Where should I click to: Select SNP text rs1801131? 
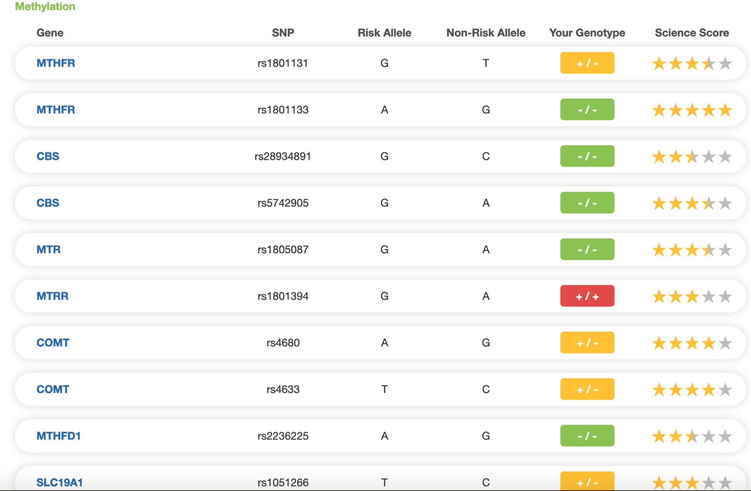283,63
